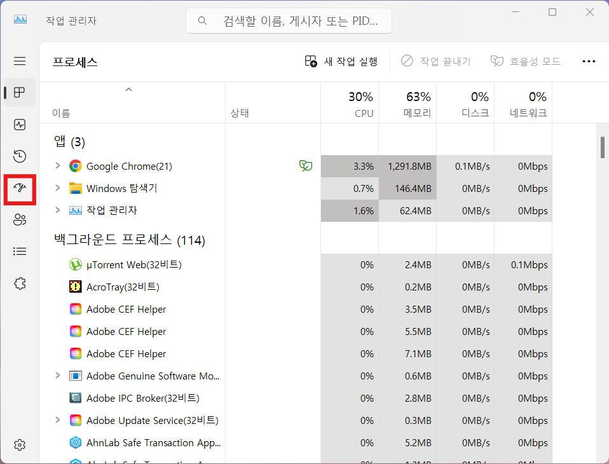The image size is (609, 464).
Task: Expand the 작업 관리자 process group
Action: pos(57,210)
